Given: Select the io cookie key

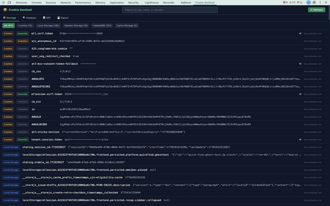Looking at the screenshot, I should tap(33, 109).
